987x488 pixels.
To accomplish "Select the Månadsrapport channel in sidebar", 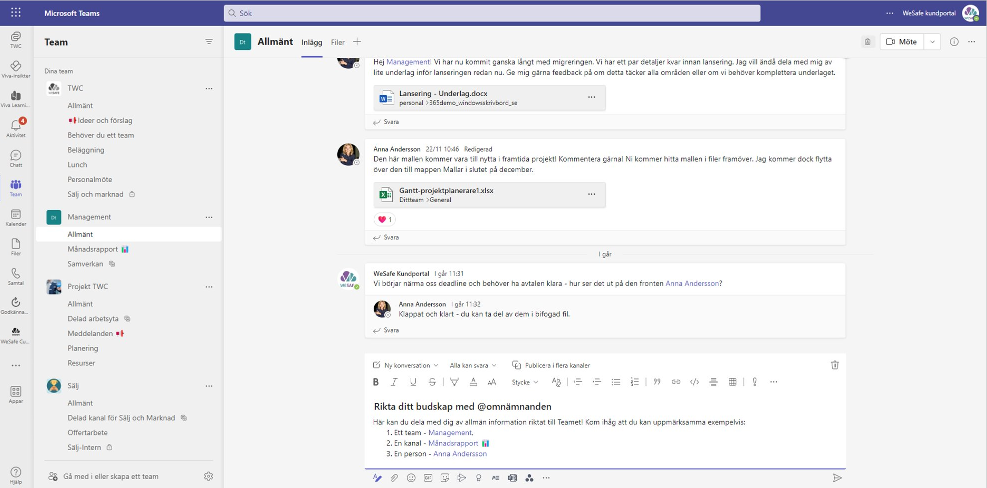I will click(x=93, y=249).
